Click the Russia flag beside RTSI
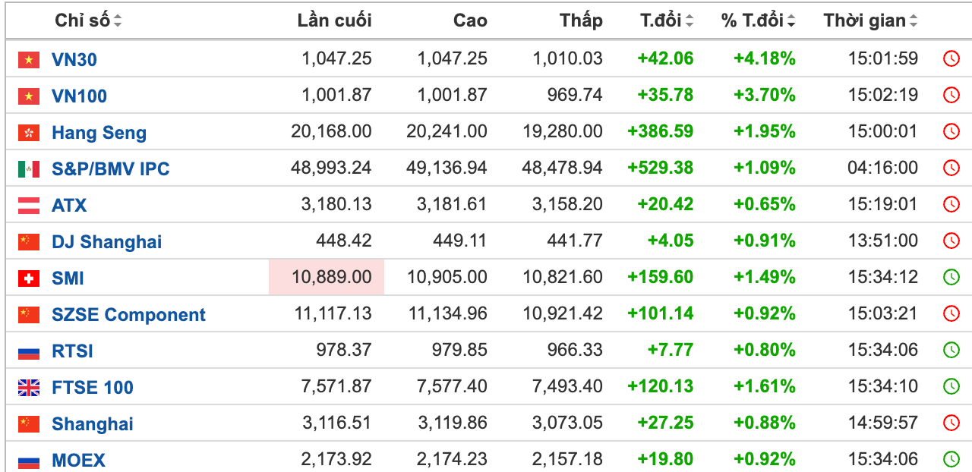 point(29,351)
